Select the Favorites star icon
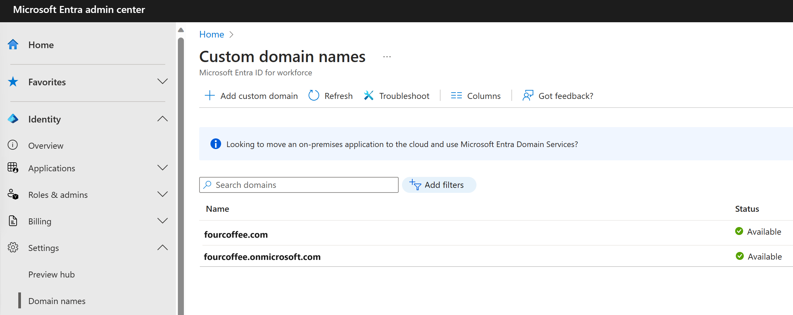Viewport: 793px width, 315px height. click(x=13, y=82)
